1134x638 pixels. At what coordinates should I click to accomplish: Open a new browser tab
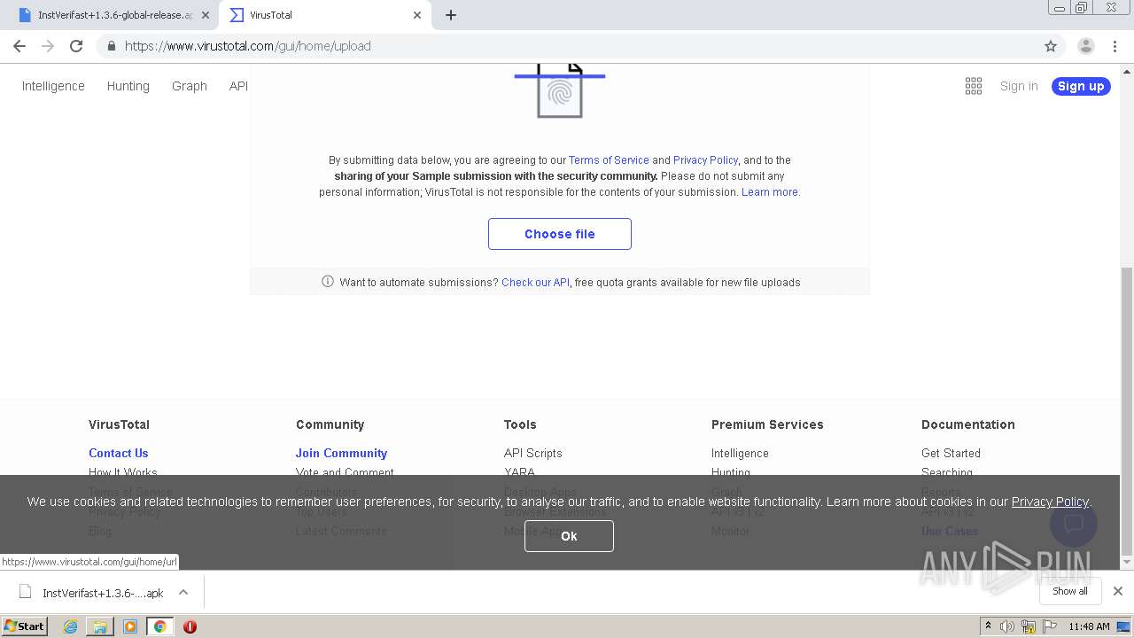pos(451,15)
